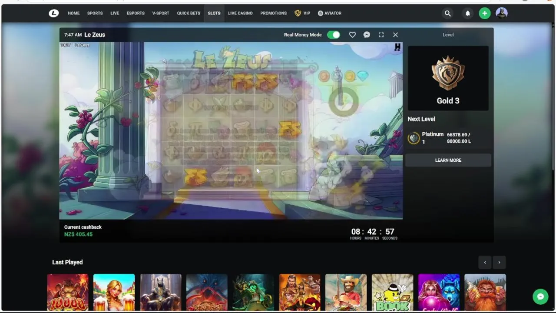
Task: Open the beer girl game thumbnail
Action: tap(114, 292)
